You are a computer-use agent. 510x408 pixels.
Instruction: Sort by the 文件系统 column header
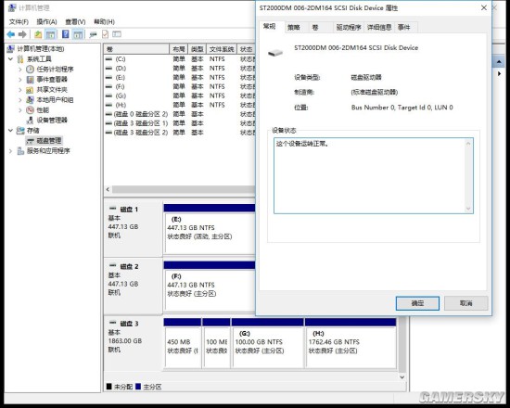tap(222, 49)
